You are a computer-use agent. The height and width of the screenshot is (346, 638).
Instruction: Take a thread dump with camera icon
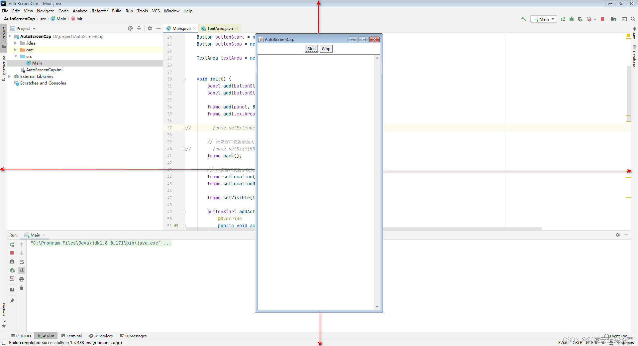click(x=12, y=262)
